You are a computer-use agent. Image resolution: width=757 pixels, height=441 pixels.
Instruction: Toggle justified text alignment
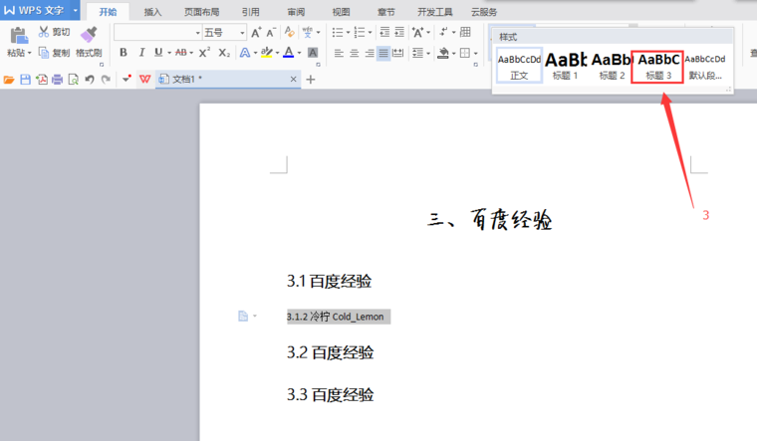coord(383,53)
